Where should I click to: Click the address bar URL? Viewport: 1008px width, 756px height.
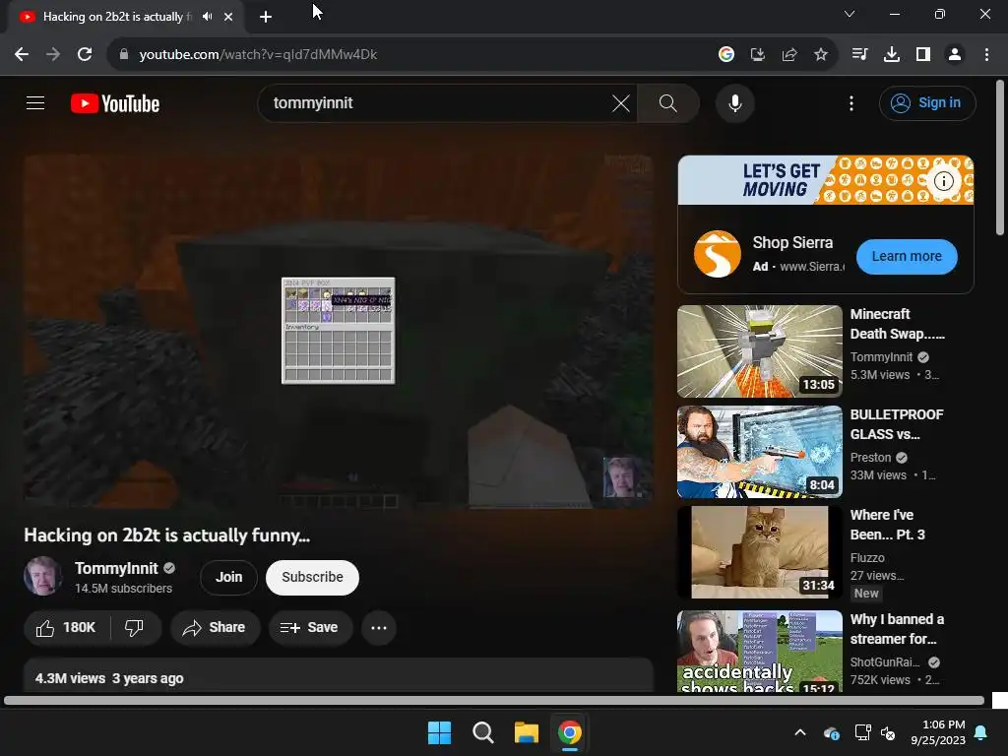tap(258, 55)
